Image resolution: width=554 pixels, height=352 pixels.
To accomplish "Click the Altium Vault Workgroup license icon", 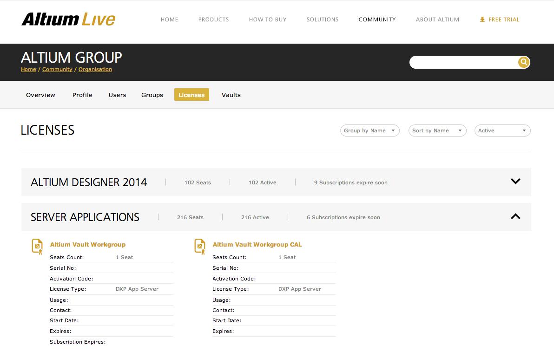I will [37, 246].
